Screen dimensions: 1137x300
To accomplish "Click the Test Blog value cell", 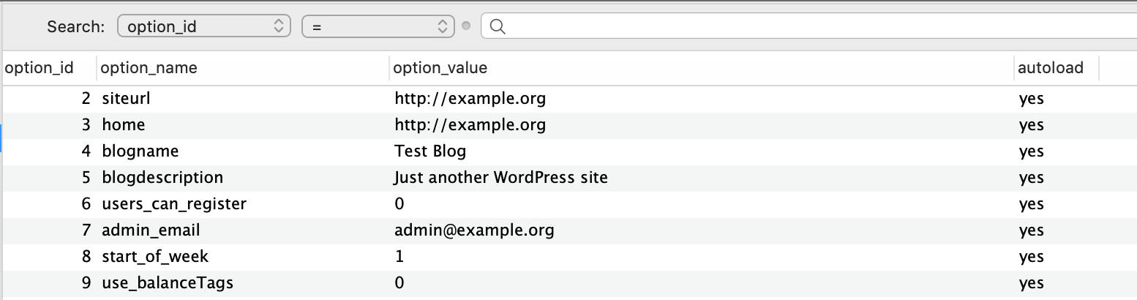I will click(430, 151).
